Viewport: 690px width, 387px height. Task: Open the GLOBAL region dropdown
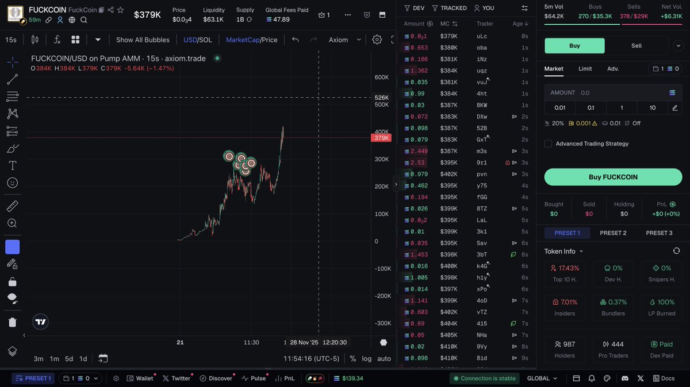click(542, 378)
